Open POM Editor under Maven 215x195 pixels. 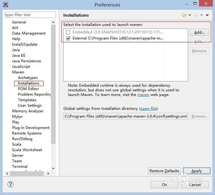[x=29, y=89]
